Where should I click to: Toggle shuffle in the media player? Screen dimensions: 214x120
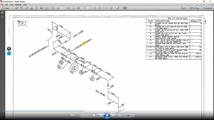(x=83, y=115)
